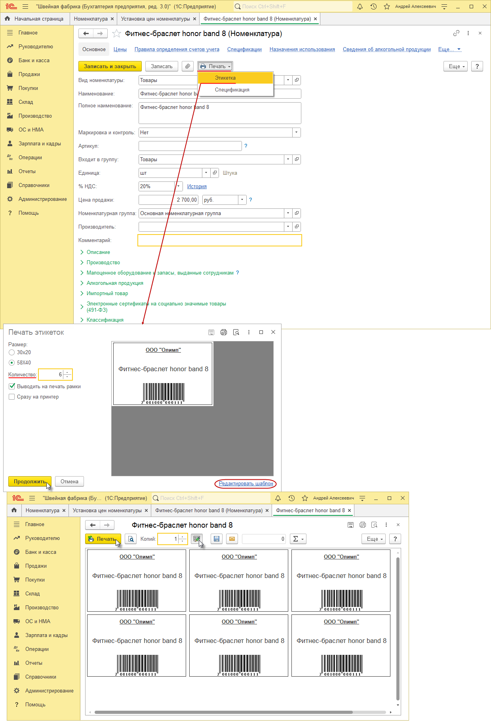
Task: Open Отчеты section in bottom window sidebar
Action: point(34,663)
